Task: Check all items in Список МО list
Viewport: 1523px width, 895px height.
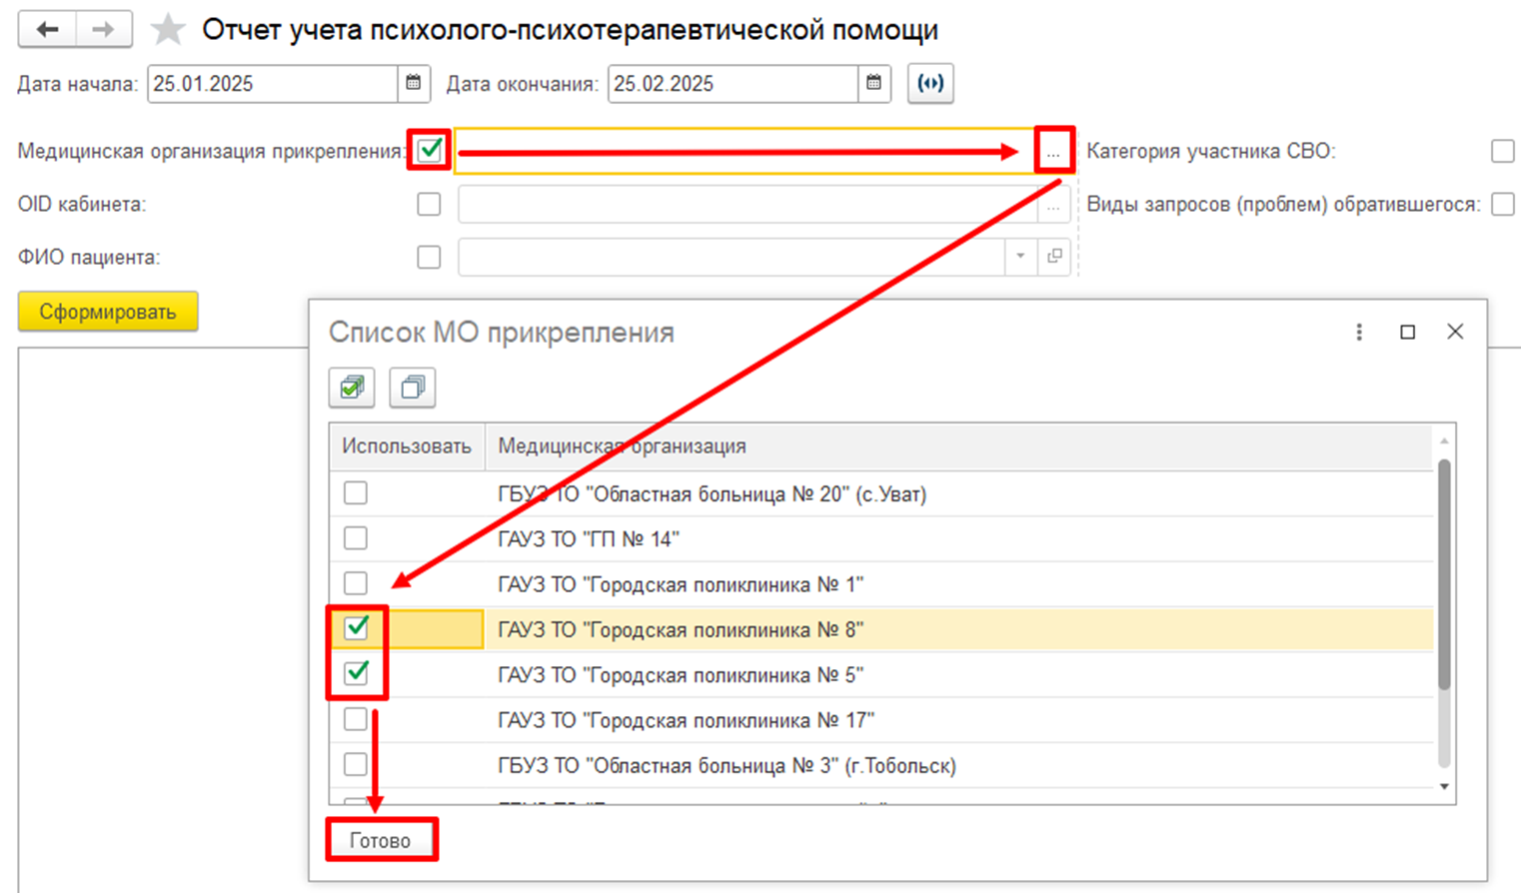Action: (352, 388)
